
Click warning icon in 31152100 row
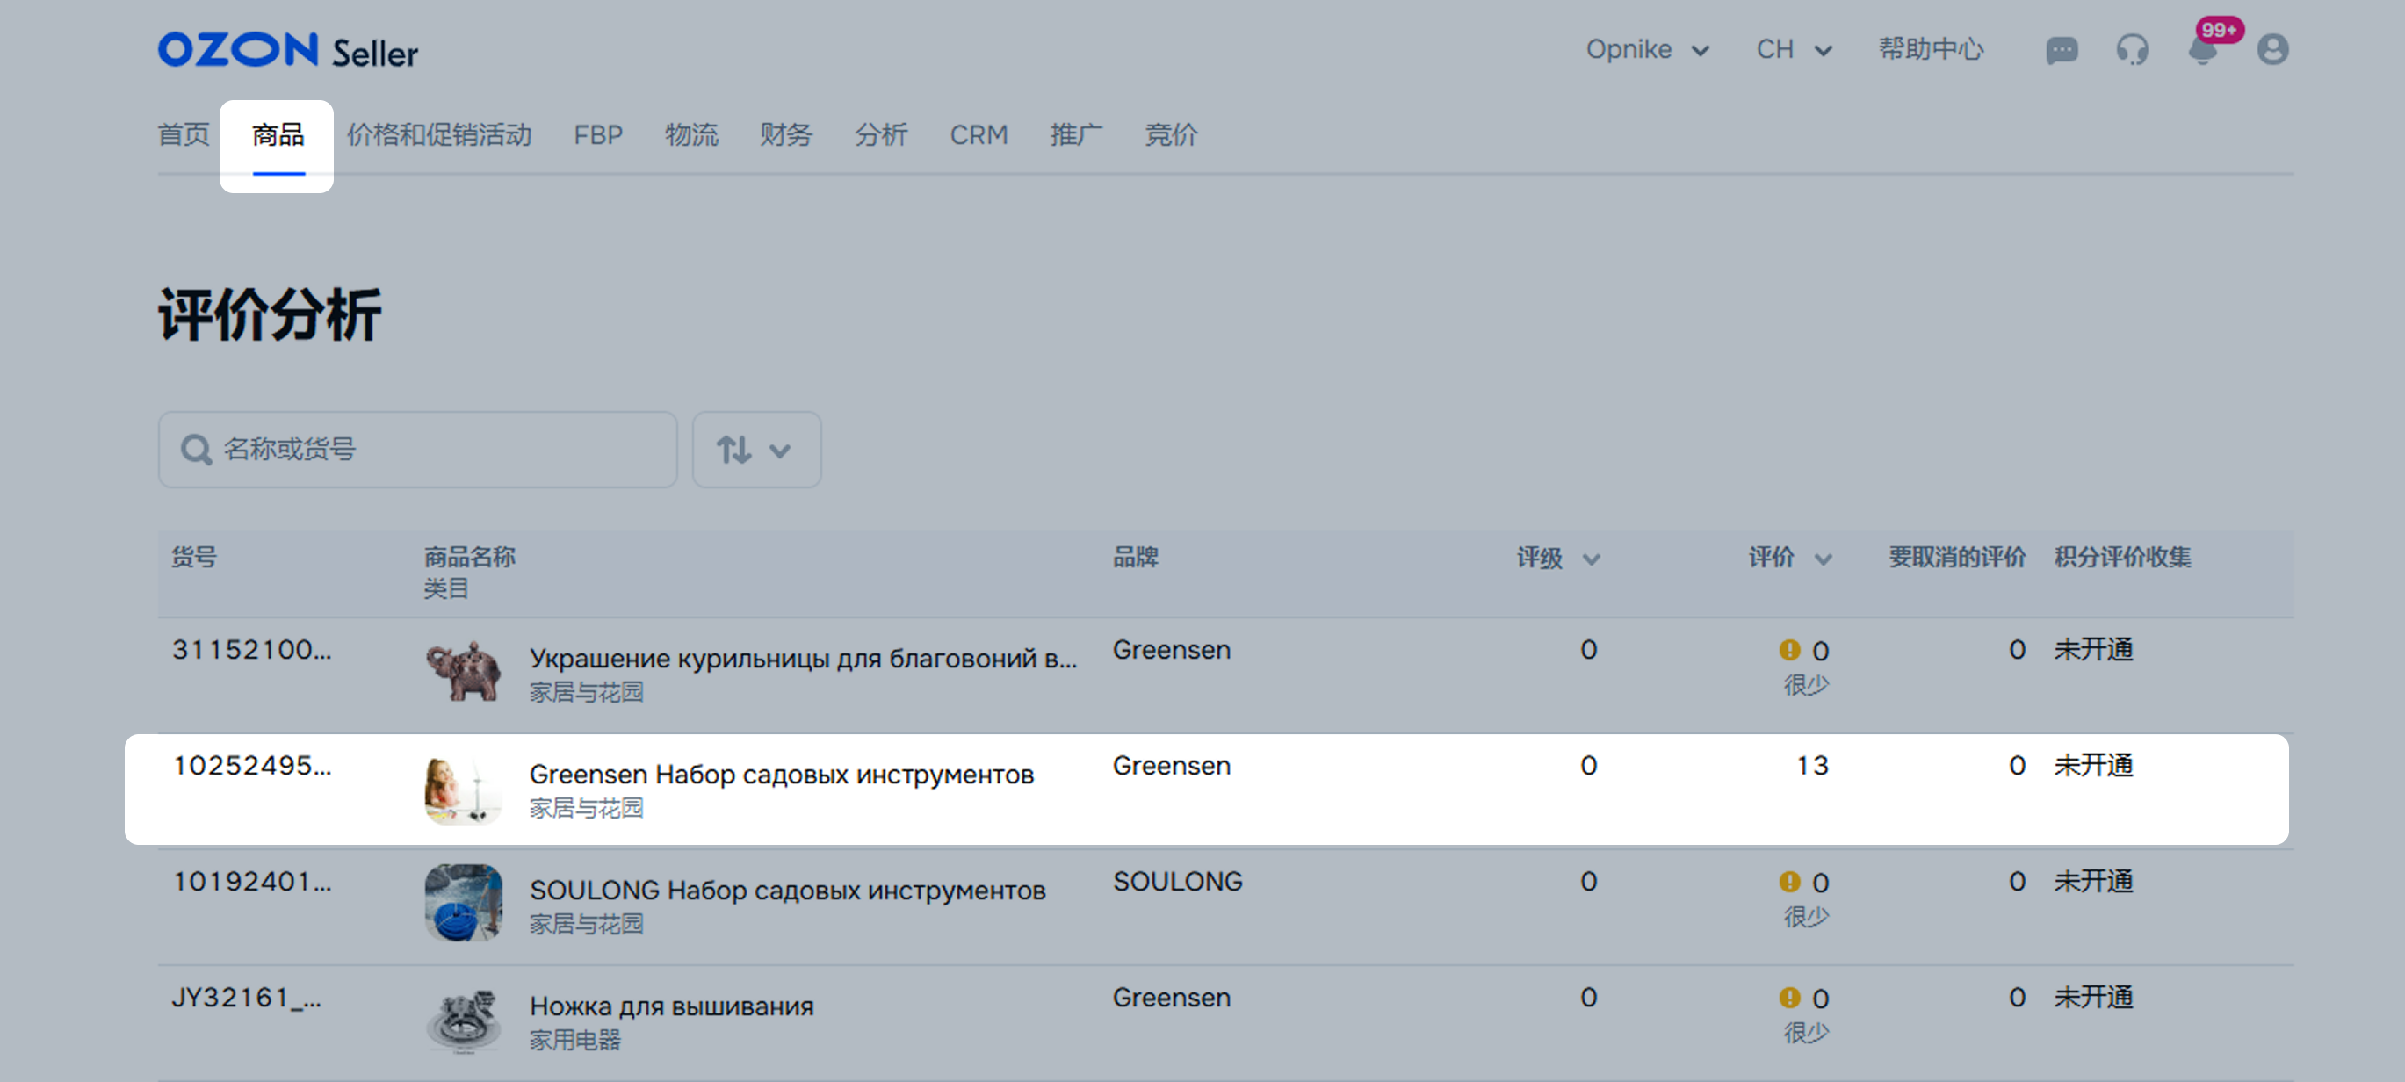[1788, 650]
